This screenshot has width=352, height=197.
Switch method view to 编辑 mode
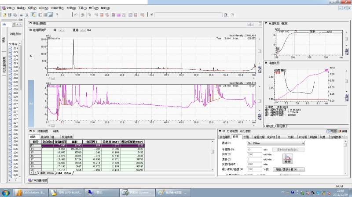click(342, 131)
